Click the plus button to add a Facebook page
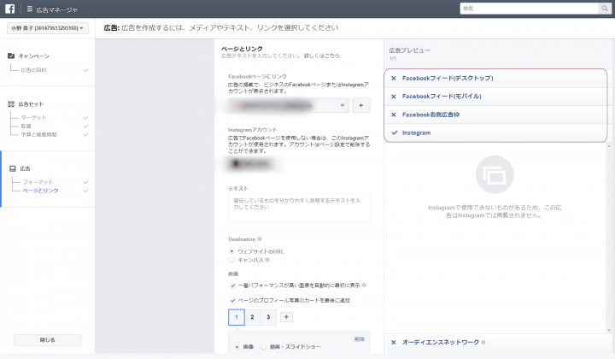The height and width of the screenshot is (359, 615). pos(361,105)
